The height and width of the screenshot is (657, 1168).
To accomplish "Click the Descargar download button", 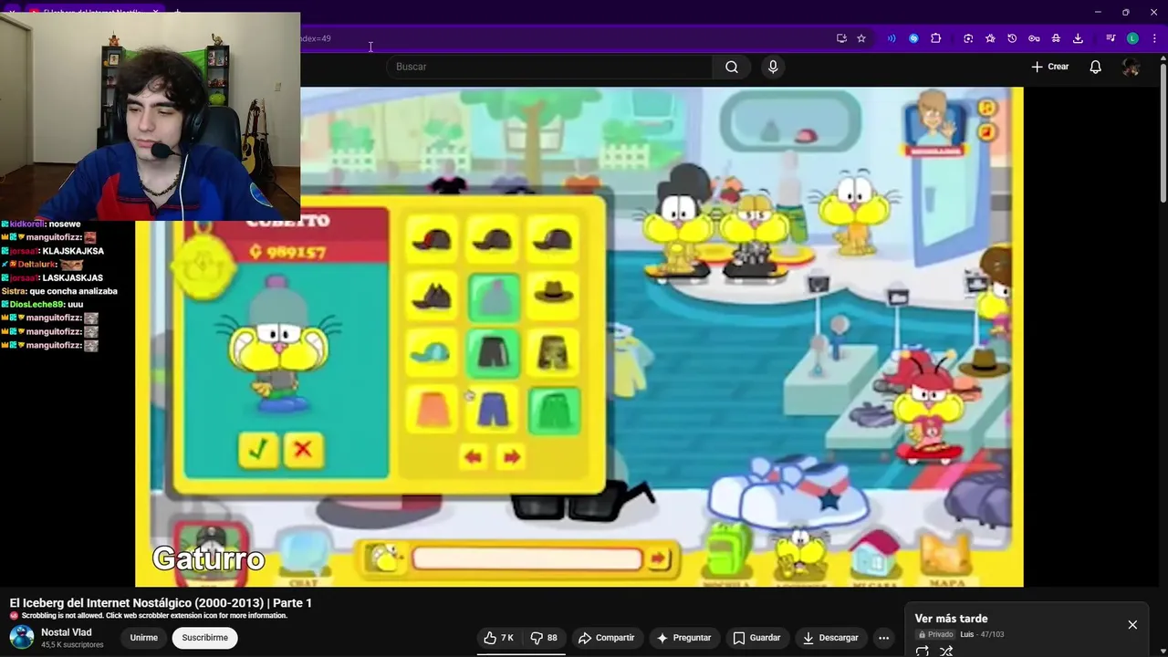I will (x=829, y=638).
